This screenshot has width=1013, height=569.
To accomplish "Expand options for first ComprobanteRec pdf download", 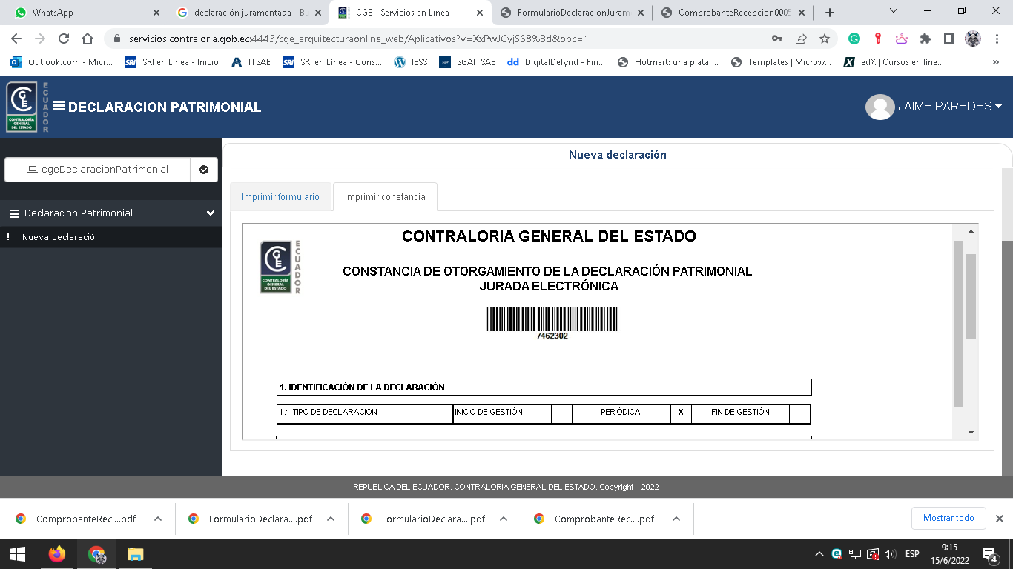I will 158,519.
